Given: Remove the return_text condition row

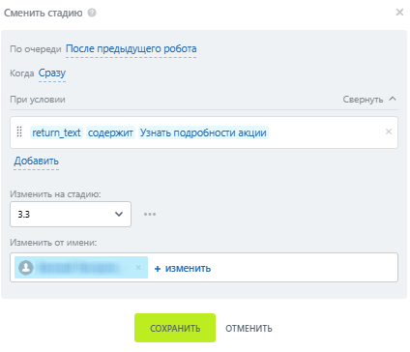Looking at the screenshot, I should pos(389,132).
